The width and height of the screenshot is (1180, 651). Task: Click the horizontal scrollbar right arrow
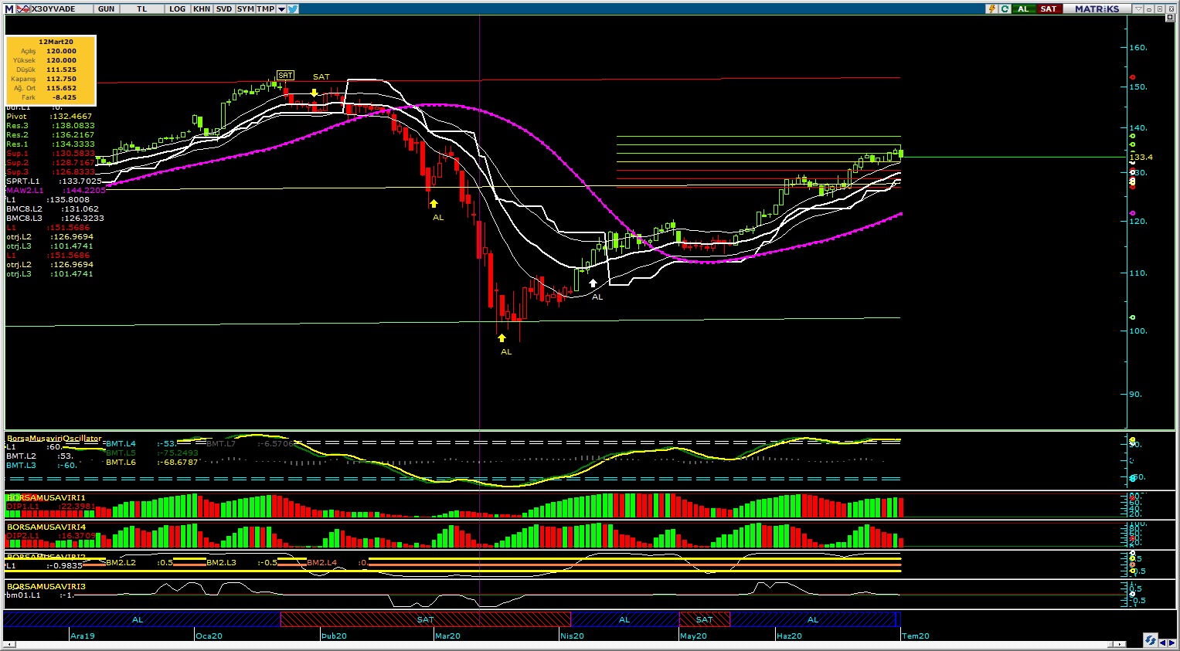1118,643
